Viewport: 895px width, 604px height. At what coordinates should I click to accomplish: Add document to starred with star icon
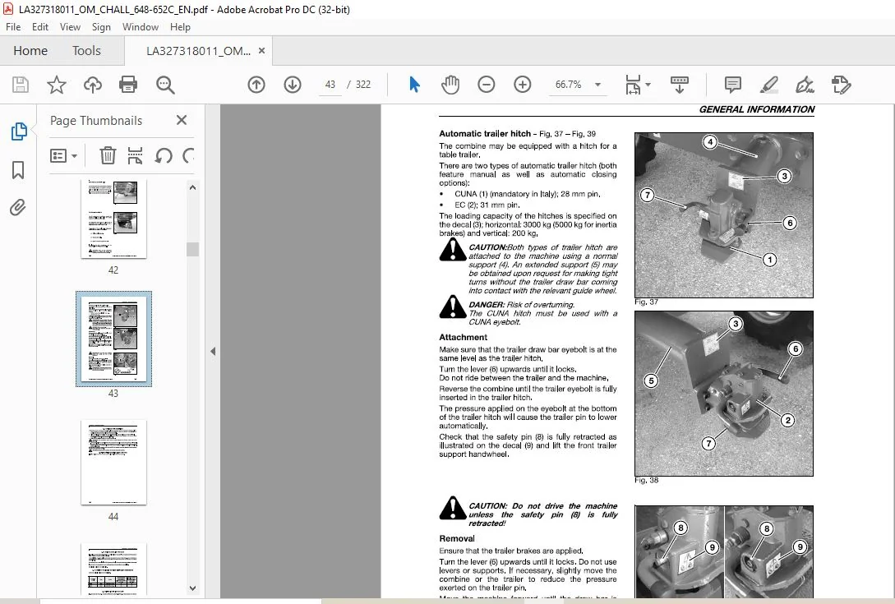click(x=56, y=85)
